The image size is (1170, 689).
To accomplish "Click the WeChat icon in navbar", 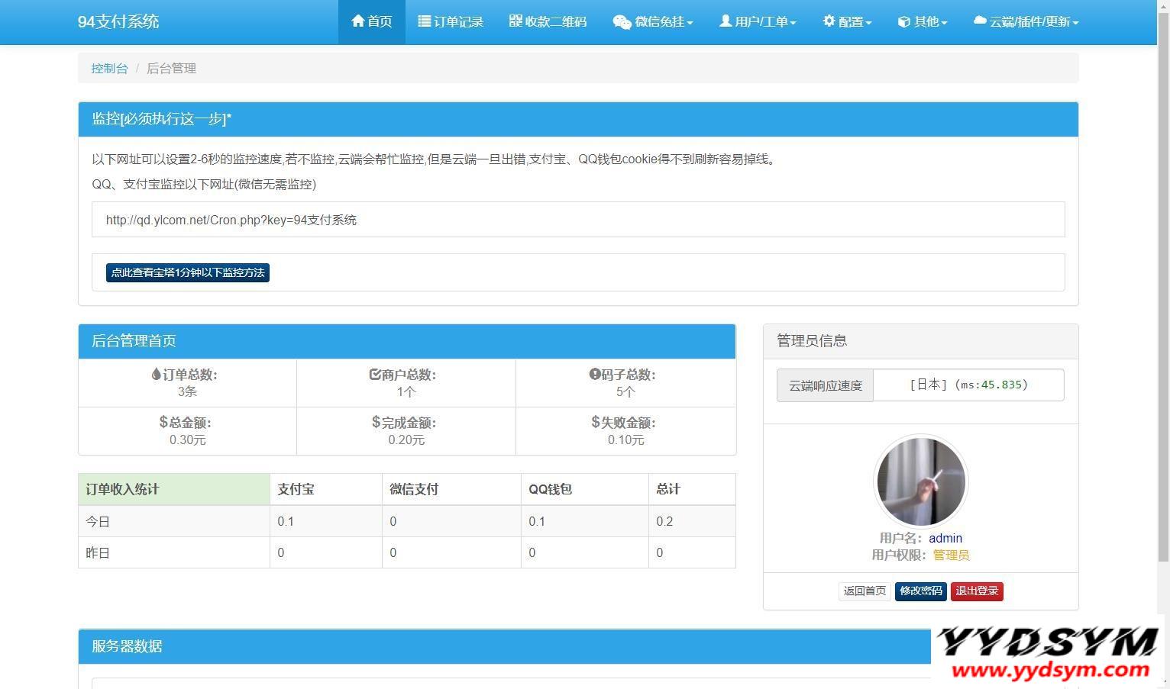I will tap(622, 22).
